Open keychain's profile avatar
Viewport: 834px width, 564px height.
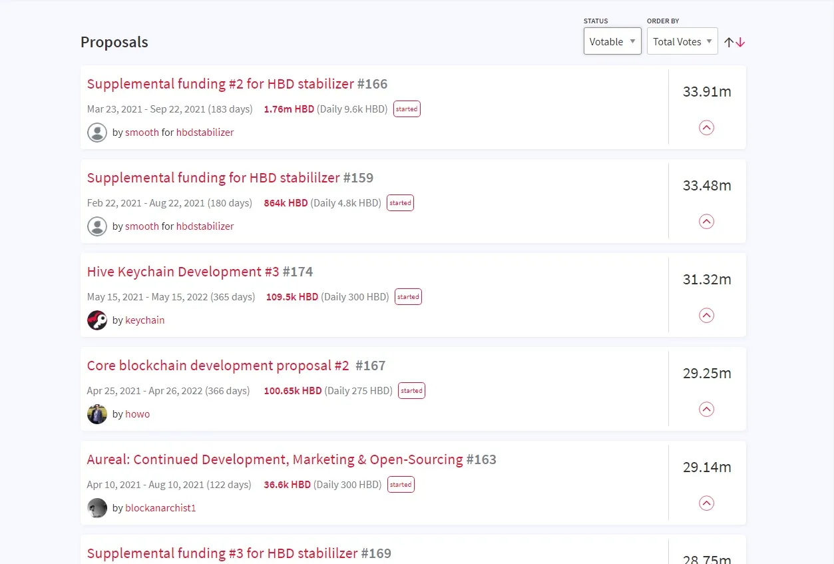pyautogui.click(x=97, y=320)
